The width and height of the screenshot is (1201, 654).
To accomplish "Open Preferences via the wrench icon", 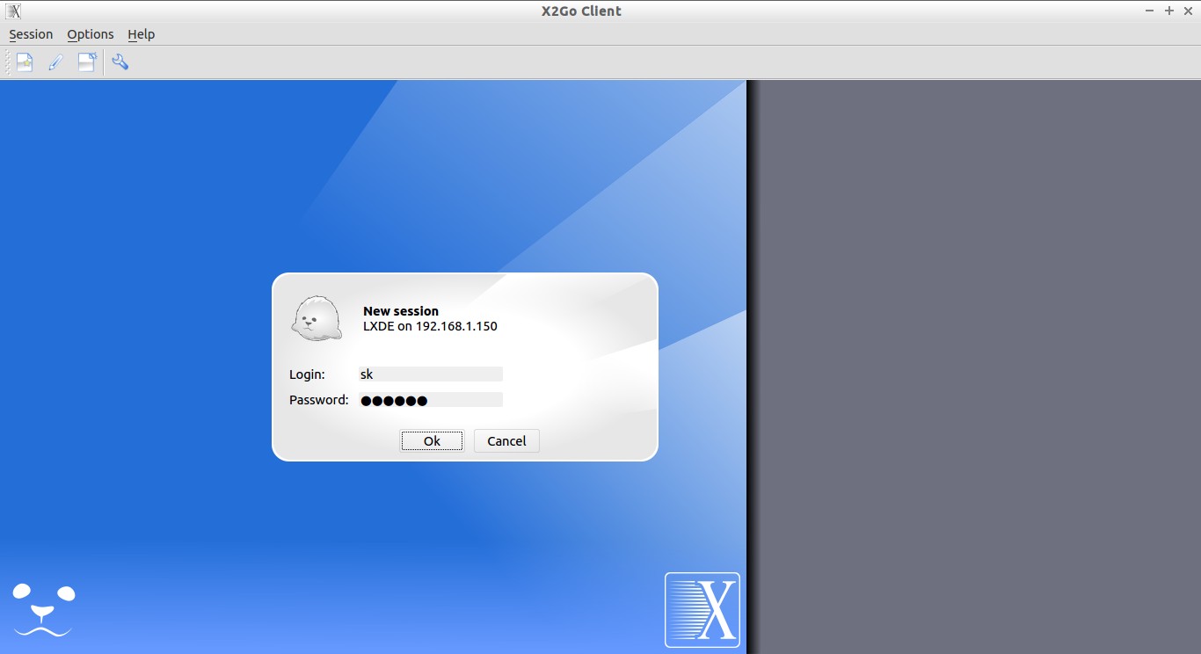I will pyautogui.click(x=120, y=62).
